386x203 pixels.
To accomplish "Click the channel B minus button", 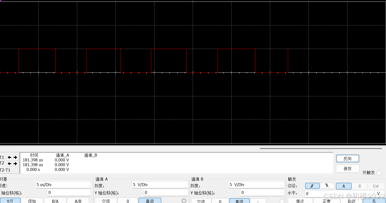I will tap(258, 201).
